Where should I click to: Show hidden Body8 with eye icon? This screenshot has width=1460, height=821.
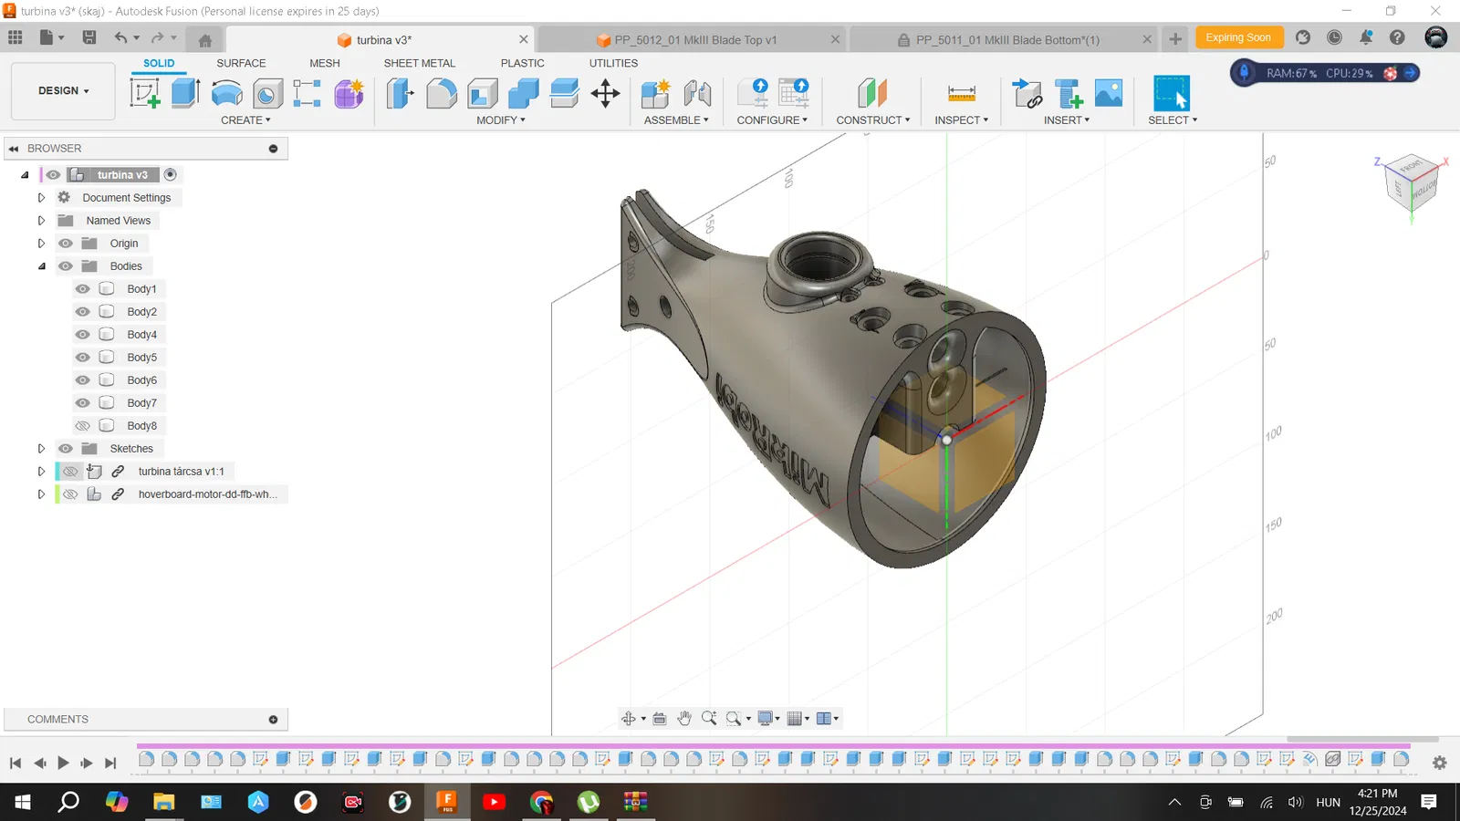point(83,426)
